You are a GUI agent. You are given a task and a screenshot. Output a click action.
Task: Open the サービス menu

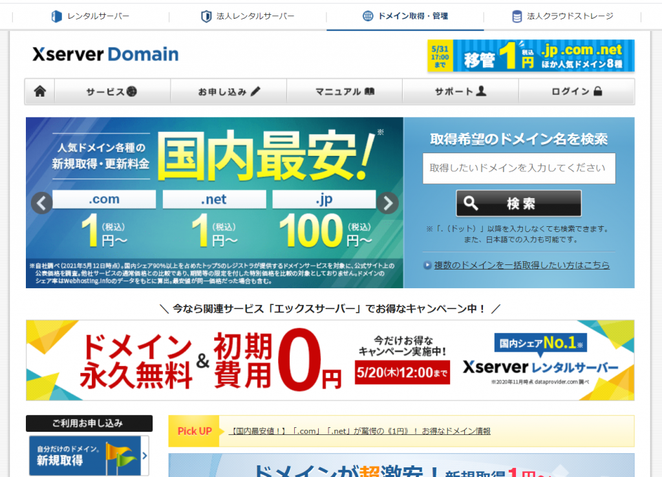112,92
